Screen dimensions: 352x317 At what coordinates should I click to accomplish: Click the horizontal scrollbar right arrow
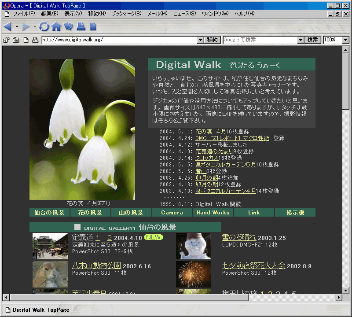click(339, 298)
